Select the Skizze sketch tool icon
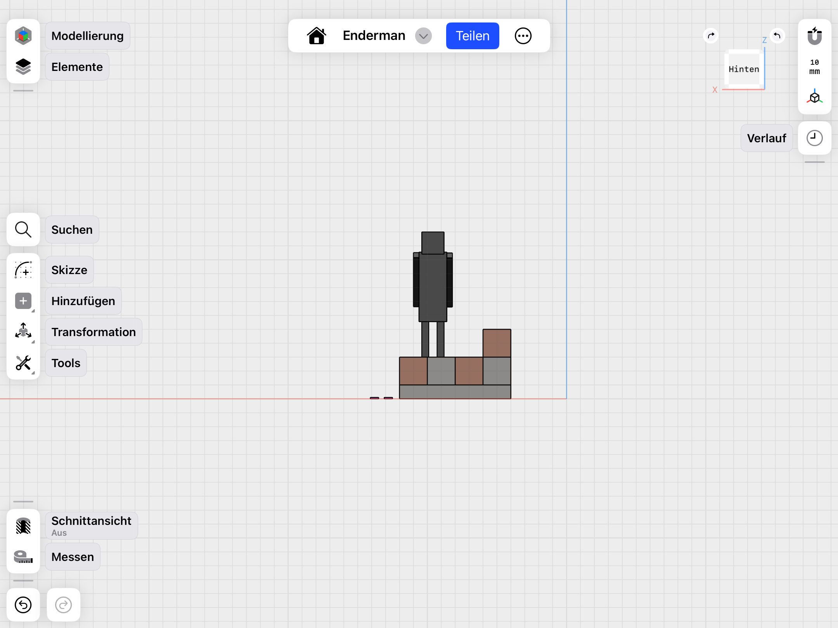This screenshot has height=628, width=838. tap(23, 270)
